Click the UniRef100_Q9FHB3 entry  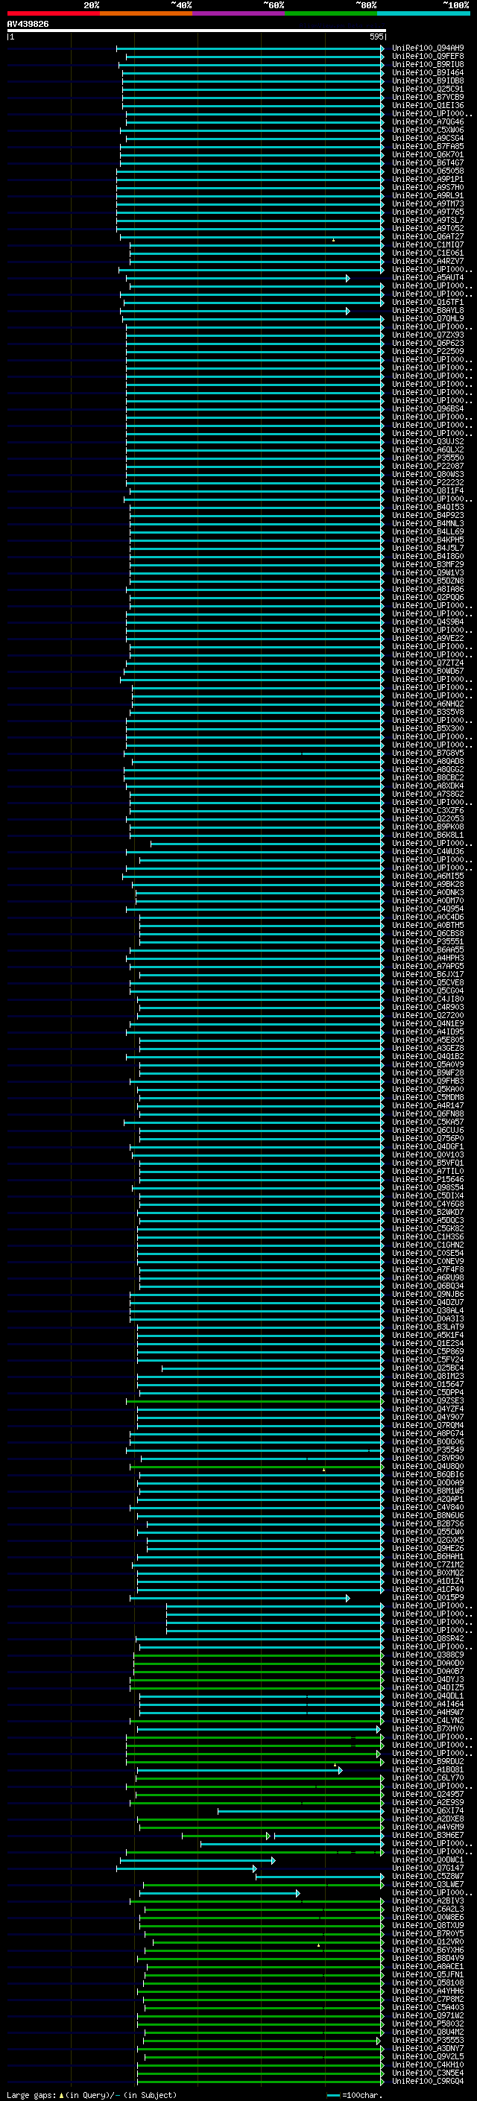[x=427, y=1081]
